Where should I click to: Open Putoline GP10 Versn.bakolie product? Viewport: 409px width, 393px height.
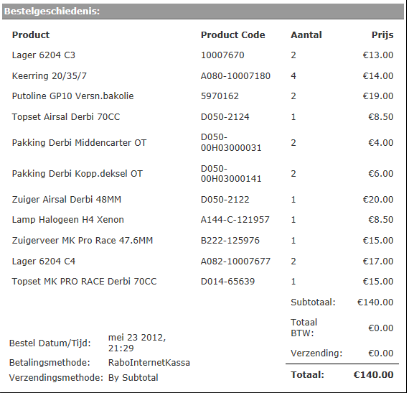coord(72,96)
